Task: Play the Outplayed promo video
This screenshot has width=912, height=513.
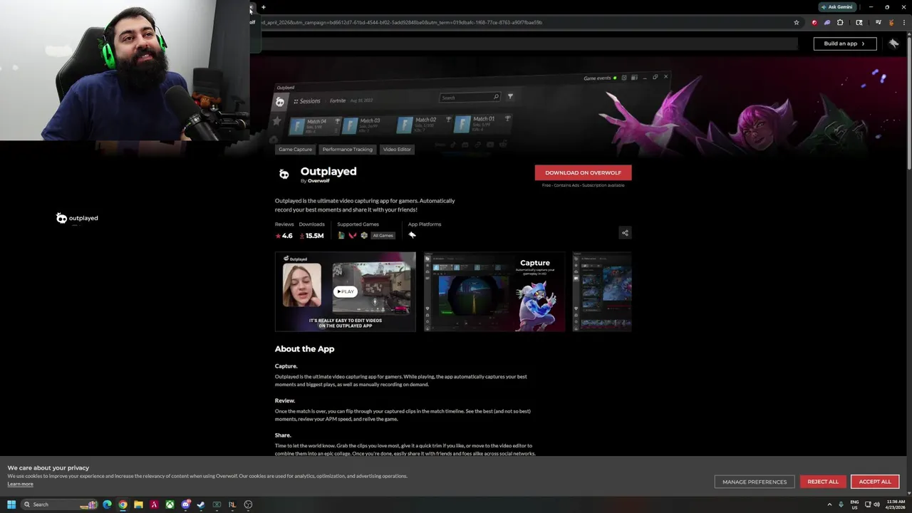Action: tap(346, 291)
